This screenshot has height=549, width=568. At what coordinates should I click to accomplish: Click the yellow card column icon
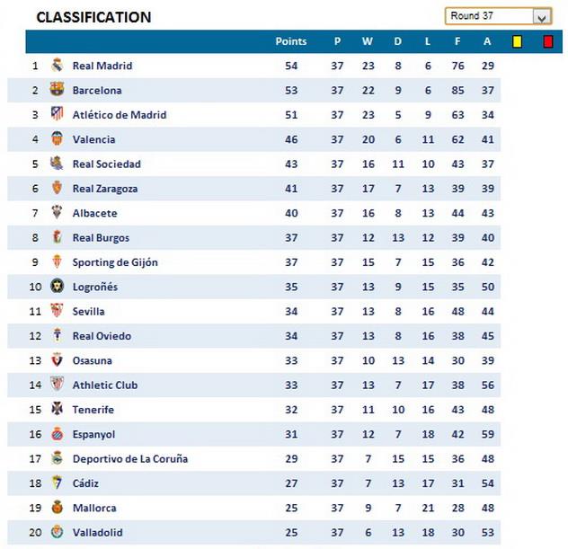[x=517, y=41]
